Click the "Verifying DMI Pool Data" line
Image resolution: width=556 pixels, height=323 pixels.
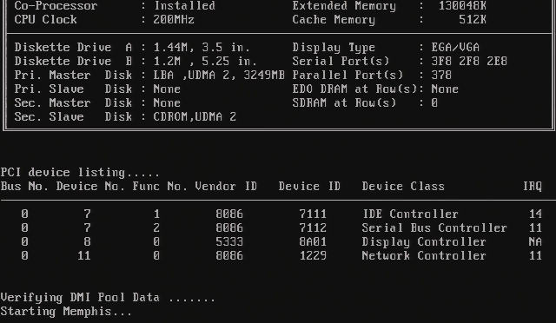coord(108,298)
